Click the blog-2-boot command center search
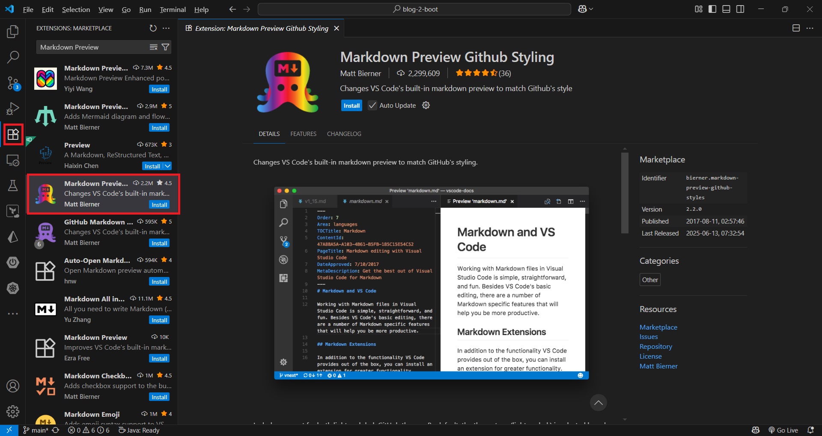The height and width of the screenshot is (436, 822). [414, 9]
